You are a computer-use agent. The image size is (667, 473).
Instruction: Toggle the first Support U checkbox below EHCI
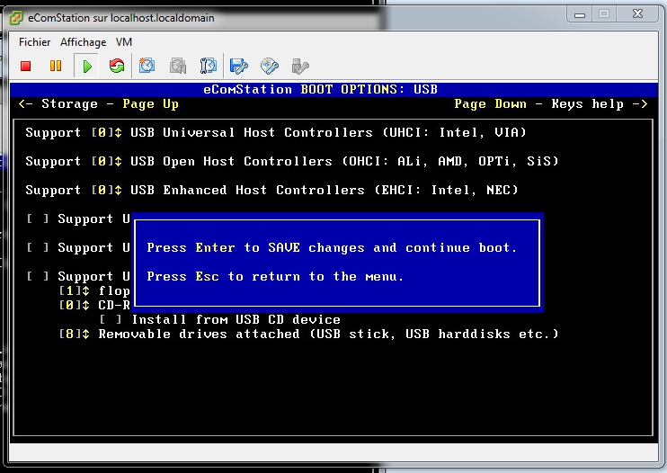tap(38, 219)
